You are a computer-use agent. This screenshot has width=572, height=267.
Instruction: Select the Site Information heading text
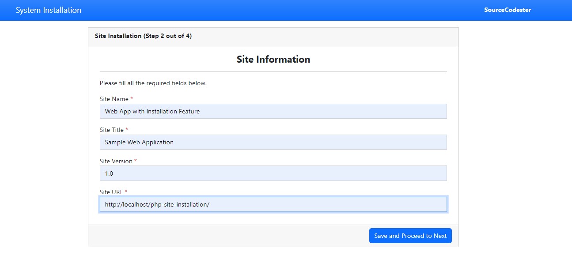(x=273, y=59)
